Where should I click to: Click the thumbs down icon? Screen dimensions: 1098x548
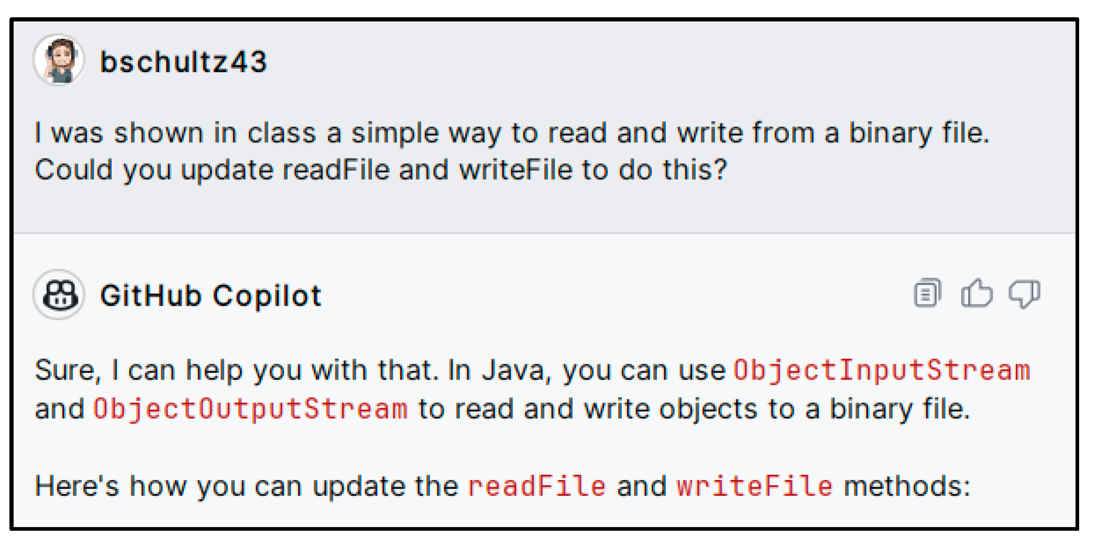(1024, 293)
